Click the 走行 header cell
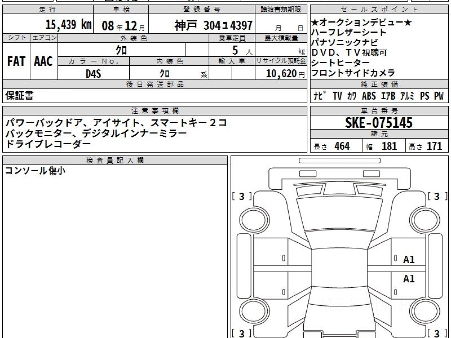The height and width of the screenshot is (338, 451). [x=48, y=10]
